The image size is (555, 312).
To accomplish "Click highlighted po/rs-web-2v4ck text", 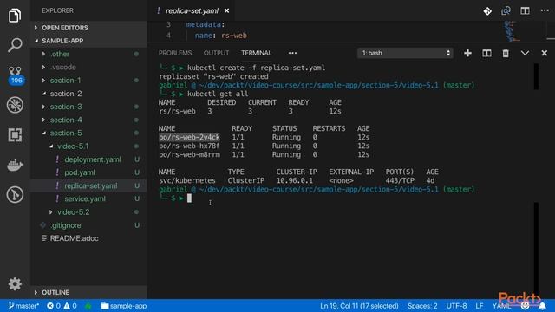I will tap(189, 137).
